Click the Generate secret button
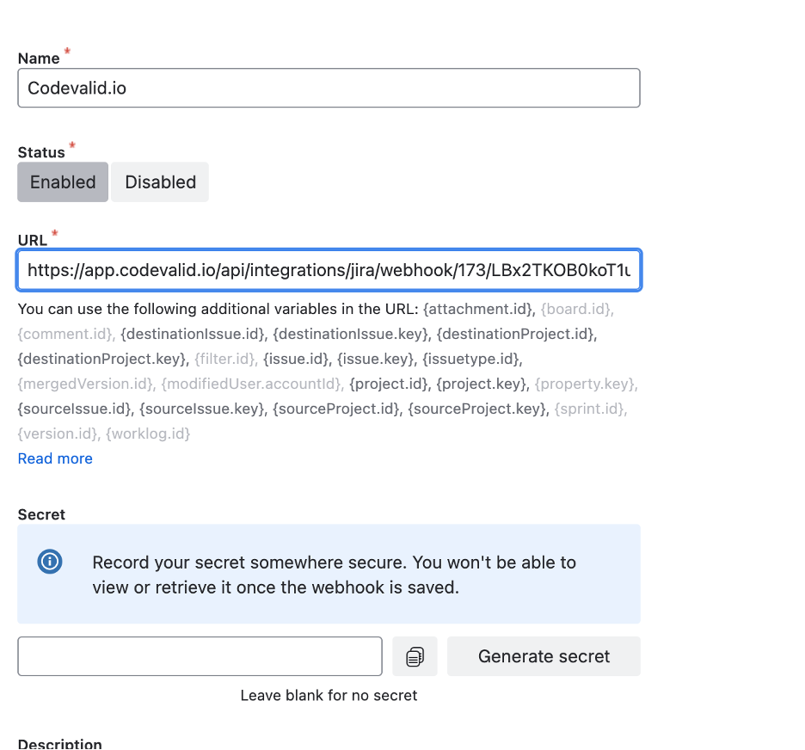The height and width of the screenshot is (750, 805). tap(544, 656)
